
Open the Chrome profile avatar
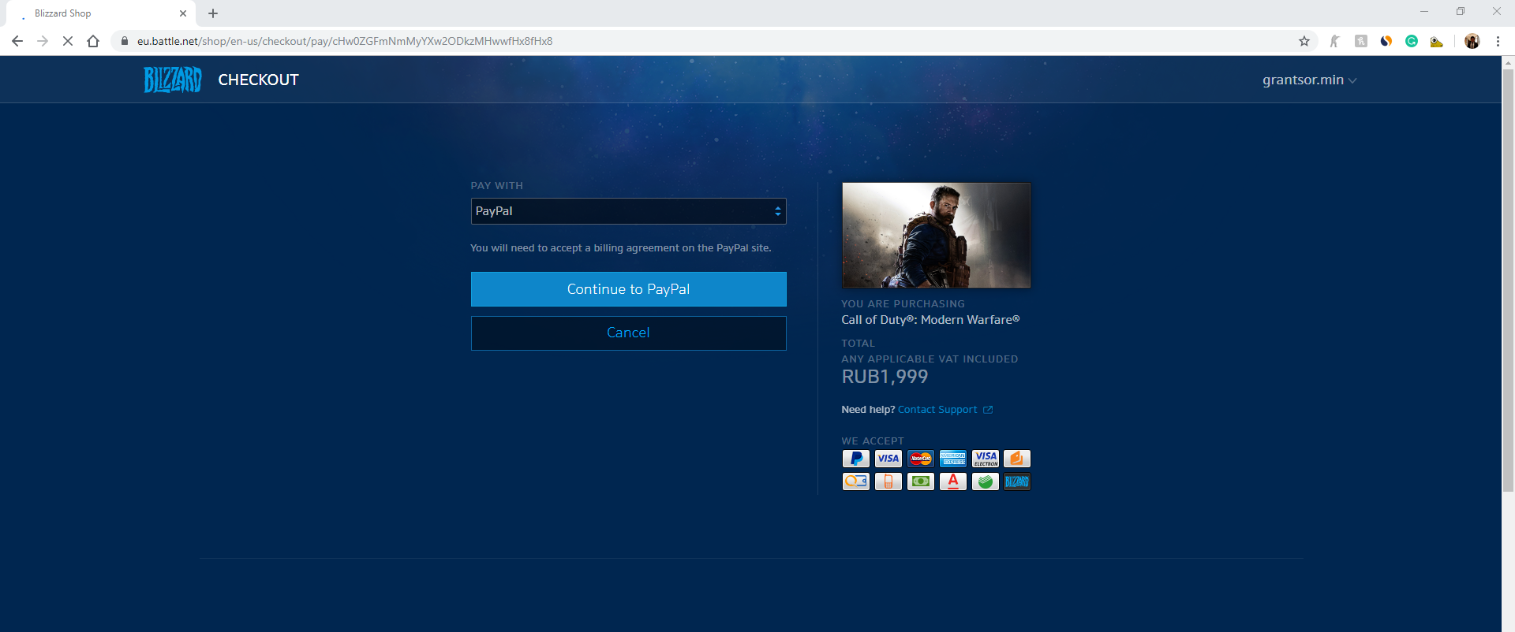[1472, 41]
